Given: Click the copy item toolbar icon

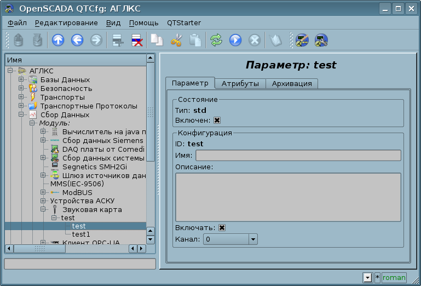Looking at the screenshot, I should click(157, 40).
